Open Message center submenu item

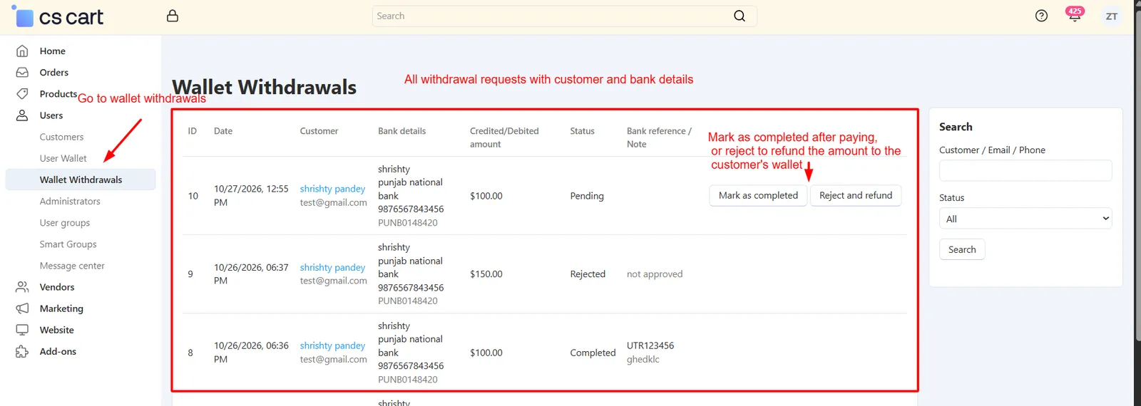[72, 266]
